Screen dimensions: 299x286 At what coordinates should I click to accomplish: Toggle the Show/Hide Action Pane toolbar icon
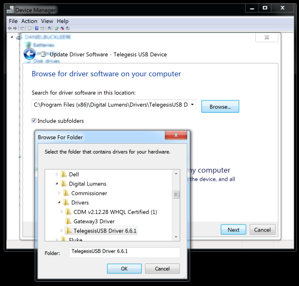pyautogui.click(x=42, y=29)
